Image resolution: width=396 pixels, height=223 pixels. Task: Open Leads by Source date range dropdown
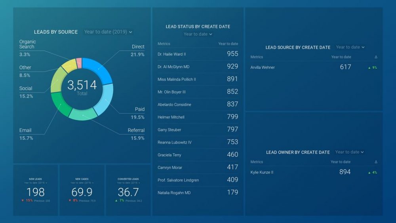(108, 32)
